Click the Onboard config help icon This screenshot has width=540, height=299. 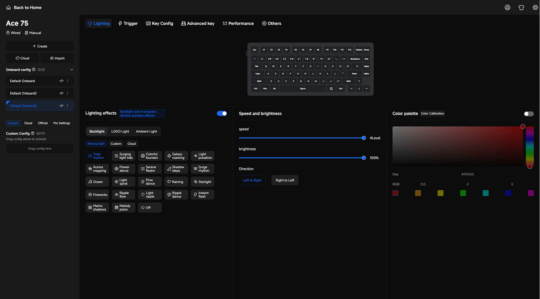click(x=34, y=70)
